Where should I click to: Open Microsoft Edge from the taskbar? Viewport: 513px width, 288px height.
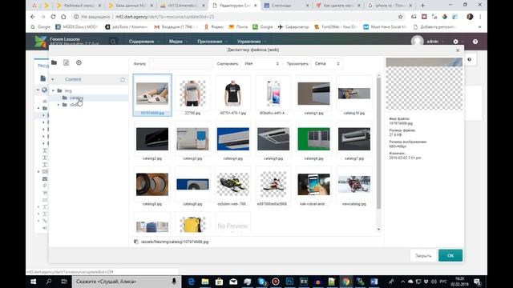pos(191,282)
